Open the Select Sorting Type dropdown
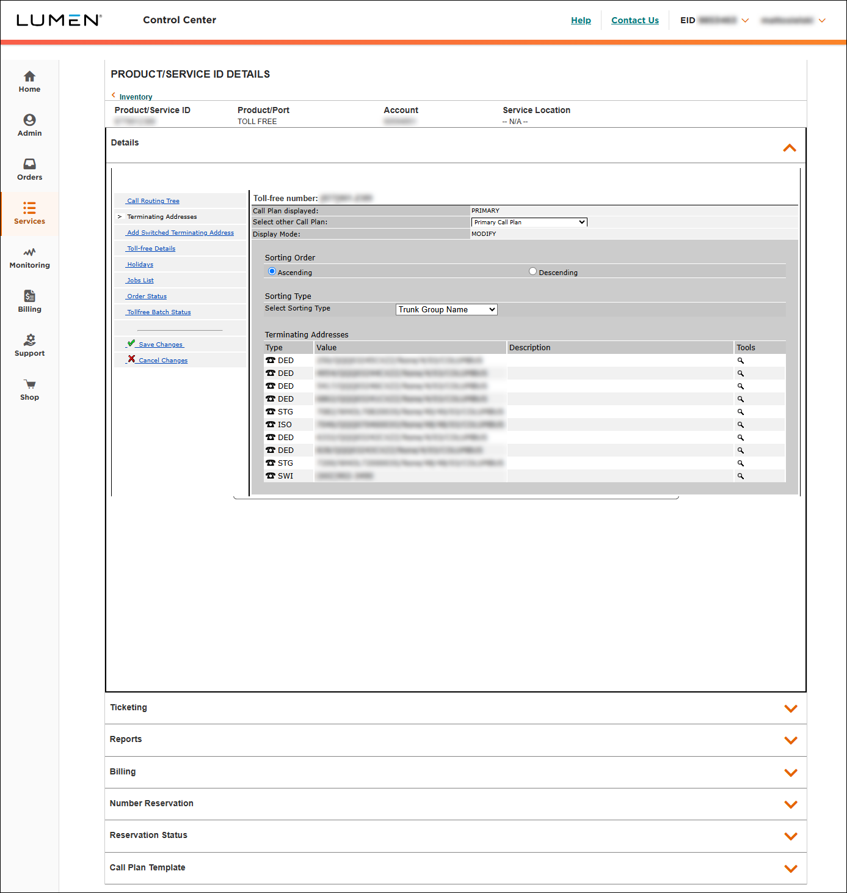 tap(446, 309)
